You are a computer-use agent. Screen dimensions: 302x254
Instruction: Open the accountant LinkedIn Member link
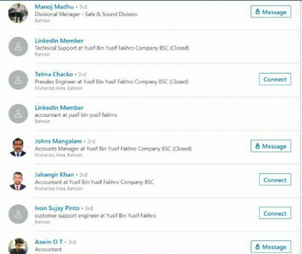(59, 108)
